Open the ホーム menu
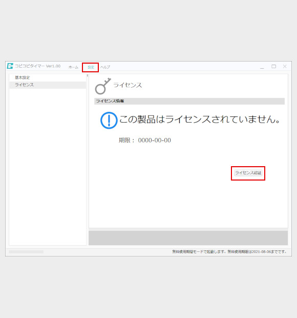 [73, 67]
